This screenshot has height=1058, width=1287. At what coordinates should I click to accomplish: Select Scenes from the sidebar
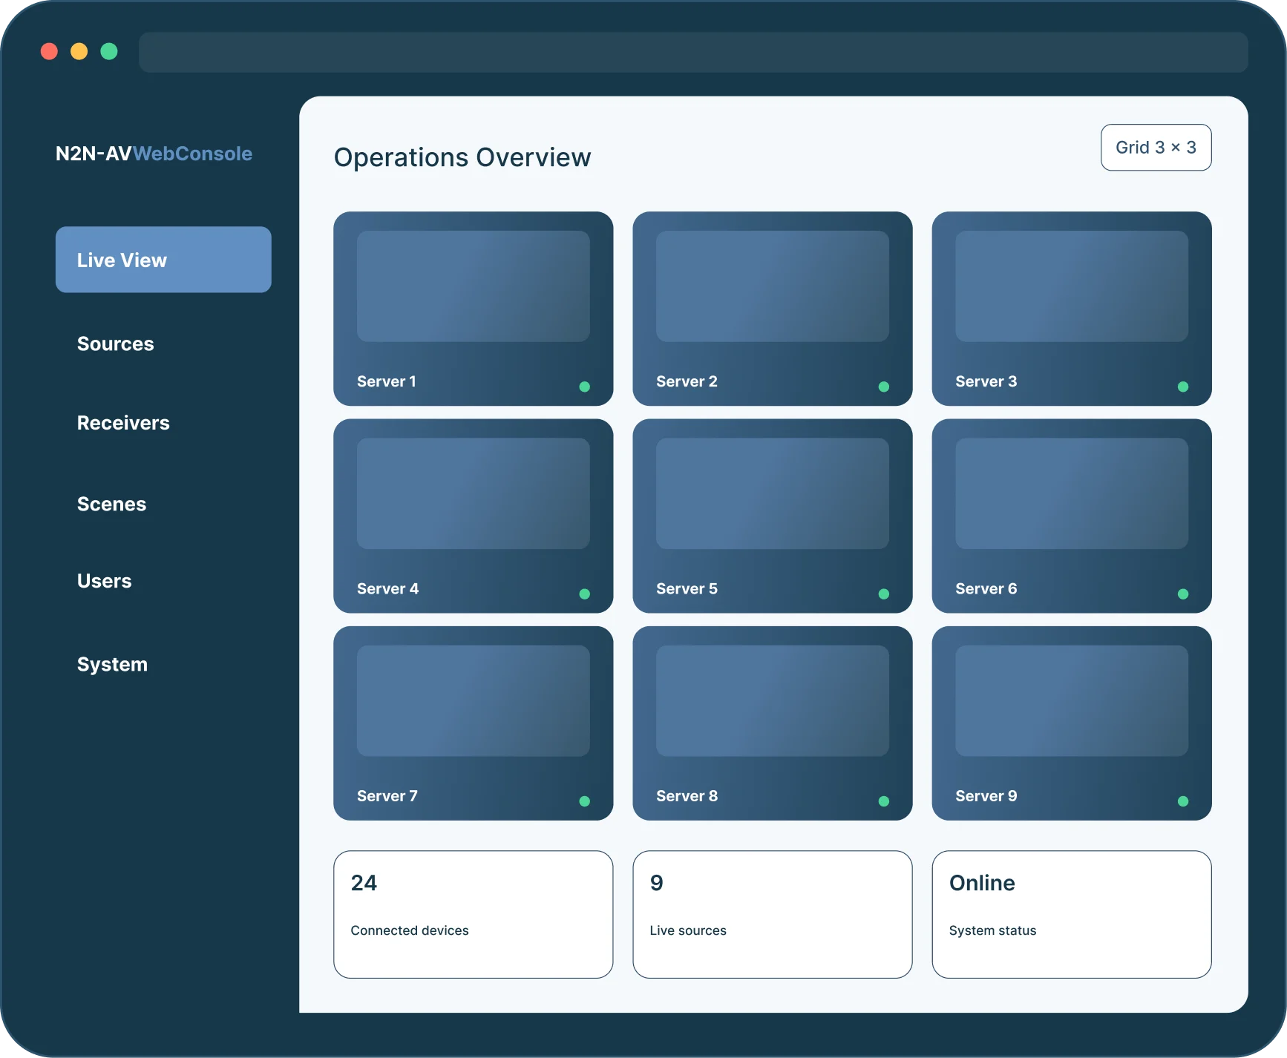(112, 504)
